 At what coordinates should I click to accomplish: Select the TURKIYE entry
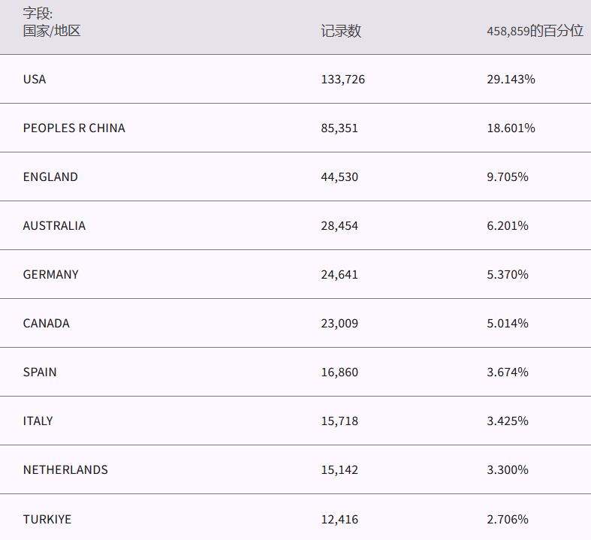coord(47,519)
